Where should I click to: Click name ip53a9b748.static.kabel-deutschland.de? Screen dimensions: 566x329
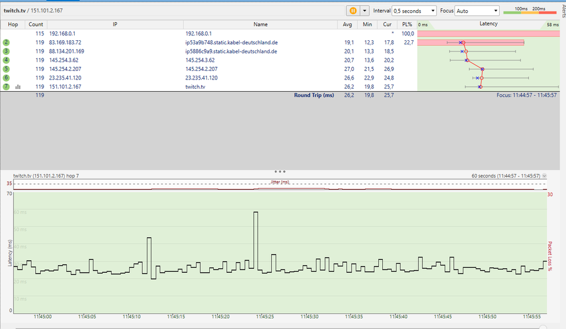point(231,42)
